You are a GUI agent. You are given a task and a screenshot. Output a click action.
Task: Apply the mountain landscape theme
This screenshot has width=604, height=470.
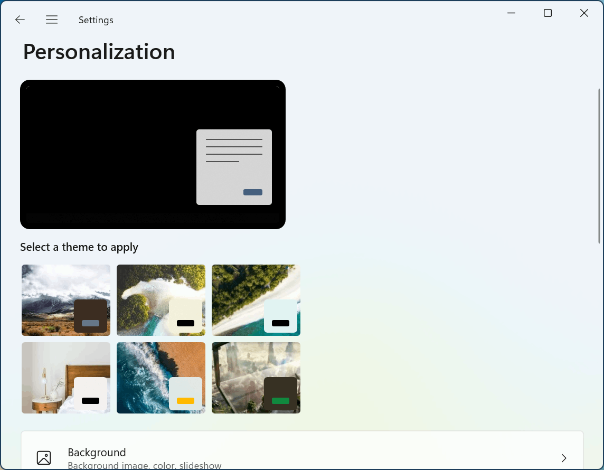66,300
